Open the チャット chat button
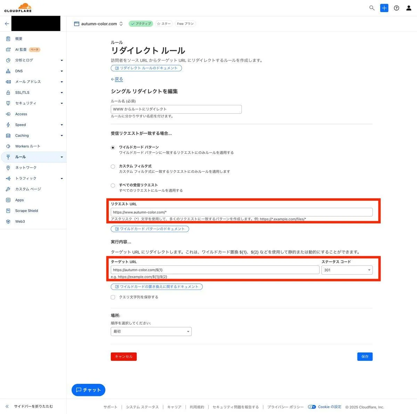Screen dimensions: 417x414 click(88, 390)
